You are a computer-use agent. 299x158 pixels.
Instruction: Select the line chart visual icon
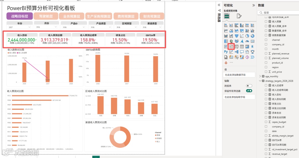(226, 31)
